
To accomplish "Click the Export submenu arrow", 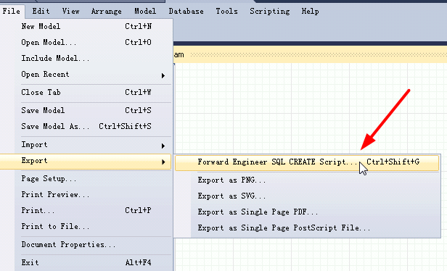I will 163,162.
